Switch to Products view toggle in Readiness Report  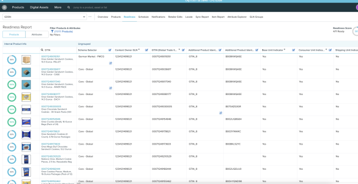tap(14, 34)
